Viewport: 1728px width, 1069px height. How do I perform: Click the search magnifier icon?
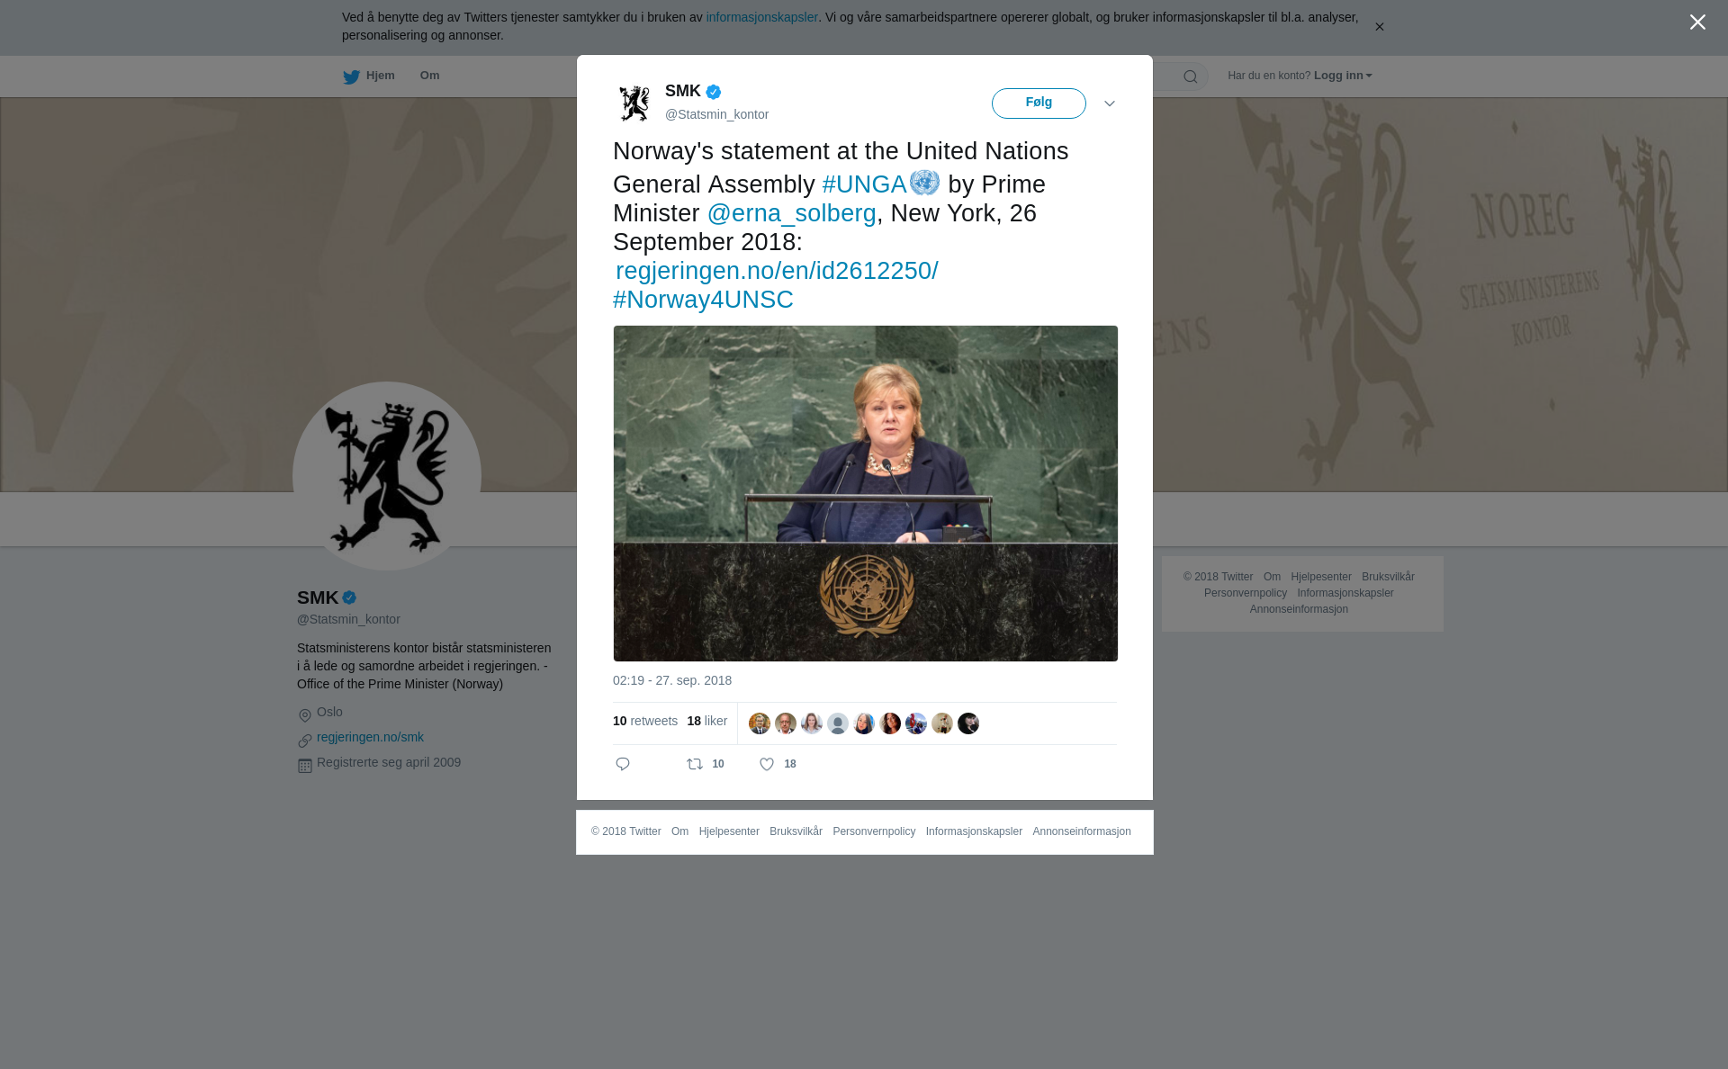click(1191, 76)
